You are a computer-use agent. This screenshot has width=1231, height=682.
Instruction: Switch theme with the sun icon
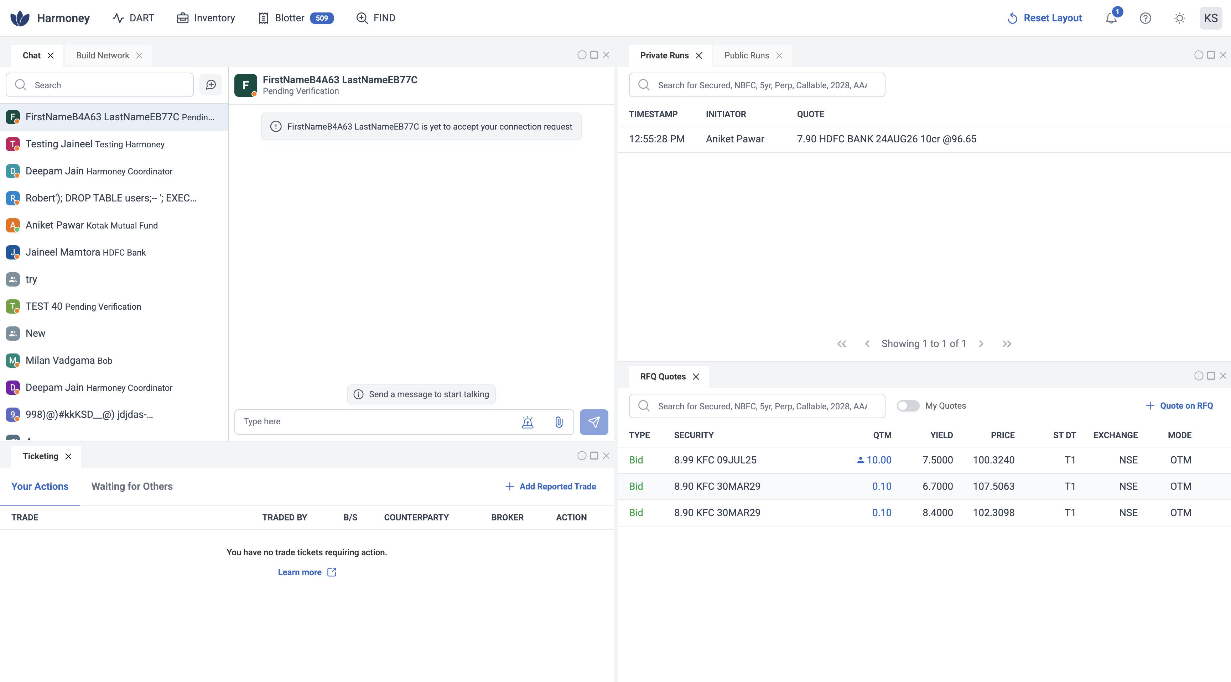(1179, 18)
